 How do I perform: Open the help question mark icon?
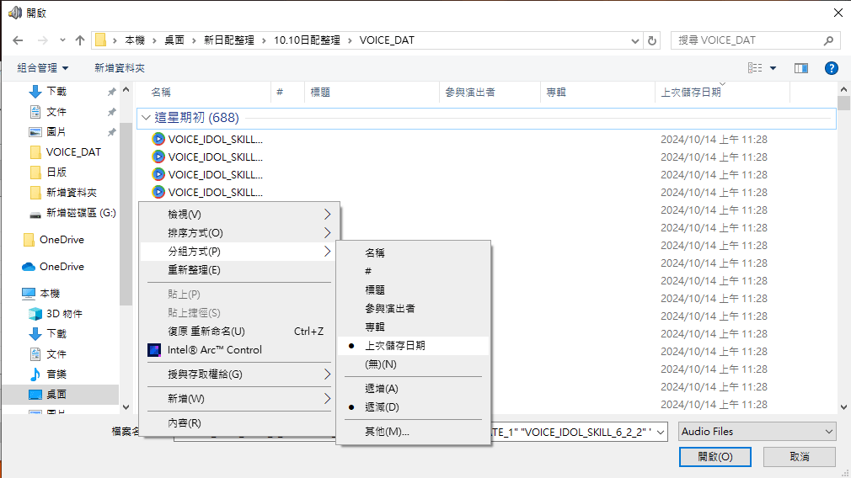(x=831, y=68)
